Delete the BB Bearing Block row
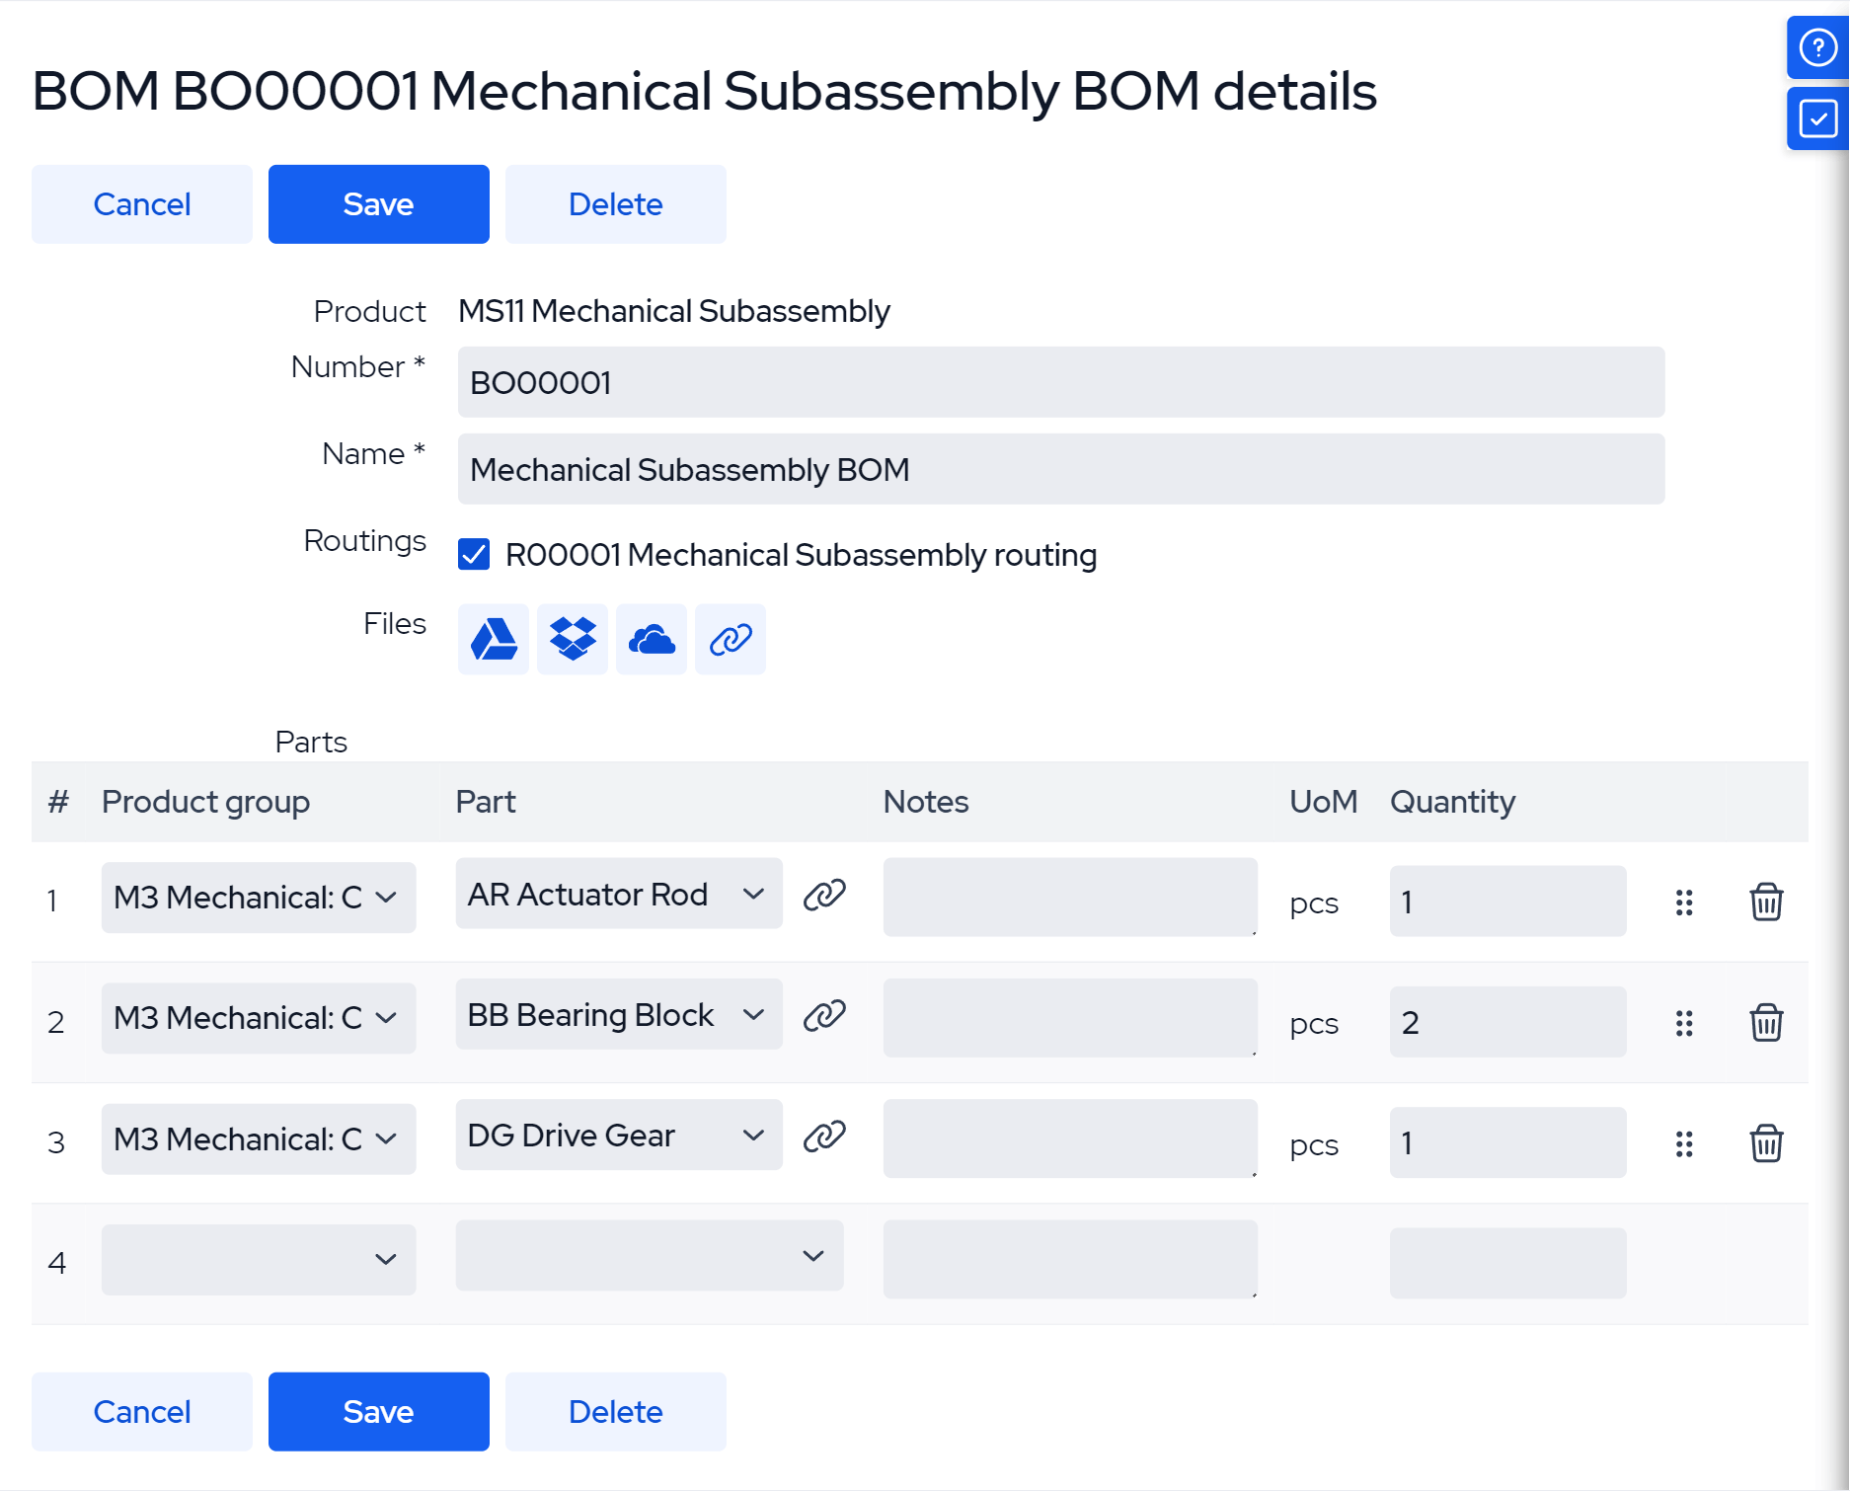Screen dimensions: 1850x1491 pyautogui.click(x=1766, y=1023)
